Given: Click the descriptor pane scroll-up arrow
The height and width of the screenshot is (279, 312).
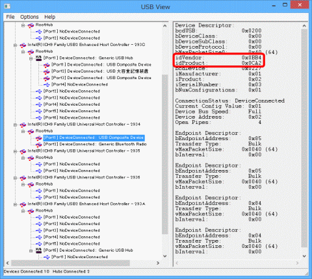Looking at the screenshot, I should (x=304, y=26).
